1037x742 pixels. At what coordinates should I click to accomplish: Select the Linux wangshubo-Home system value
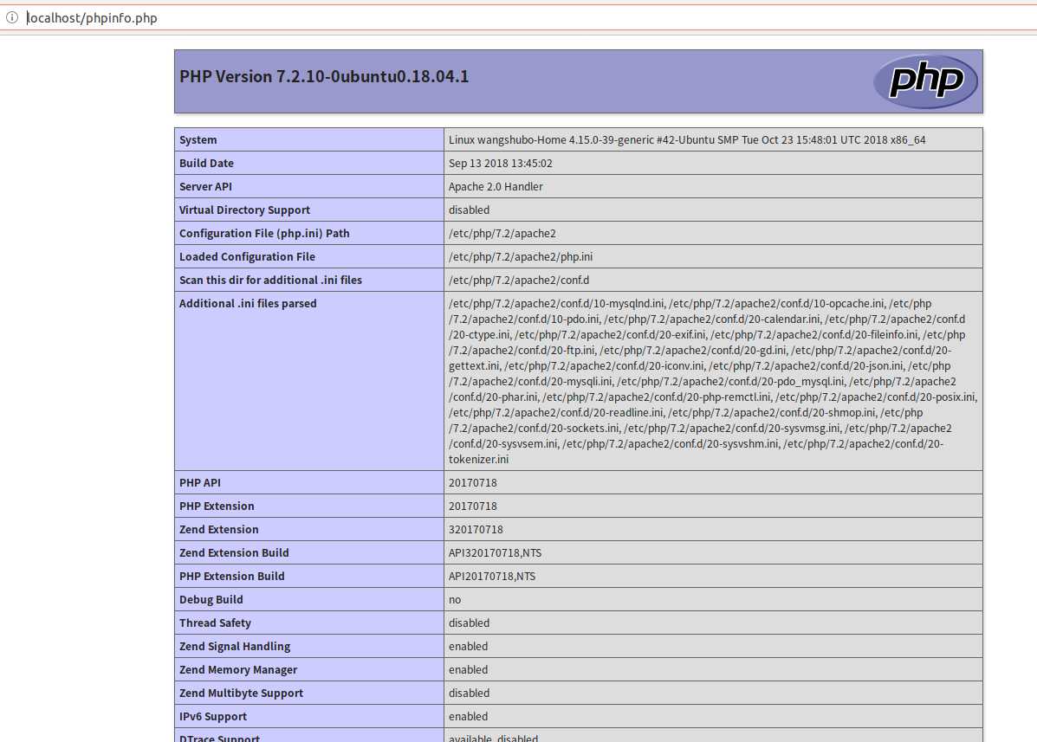click(687, 140)
